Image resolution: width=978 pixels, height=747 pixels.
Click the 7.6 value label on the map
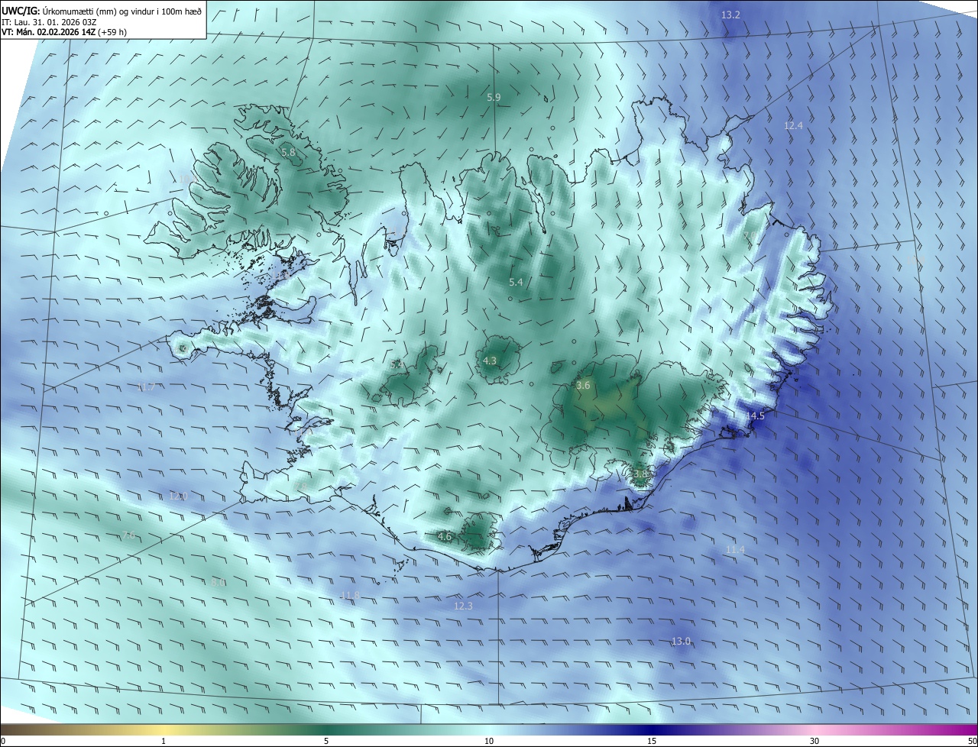128,535
